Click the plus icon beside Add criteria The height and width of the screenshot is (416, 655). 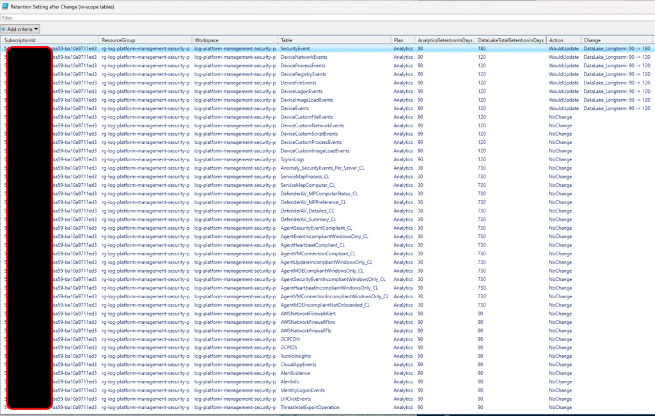[x=6, y=28]
